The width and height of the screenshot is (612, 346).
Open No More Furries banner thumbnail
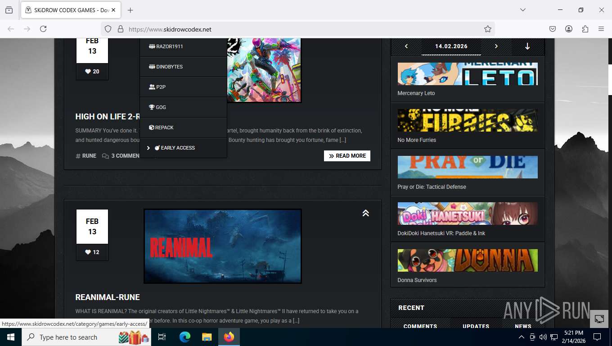point(468,120)
